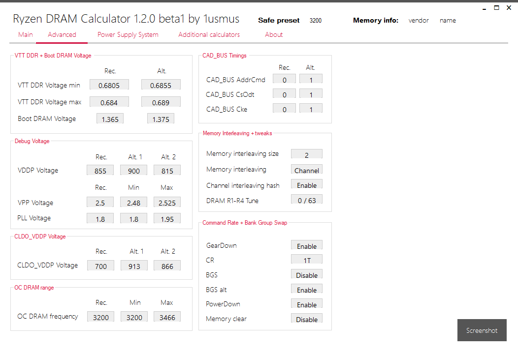
Task: Open the Power Supply System tab
Action: pos(128,34)
